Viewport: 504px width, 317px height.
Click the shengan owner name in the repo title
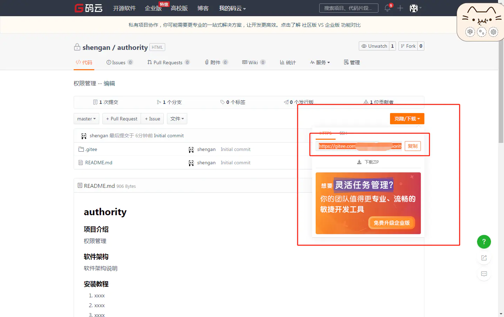pos(96,47)
